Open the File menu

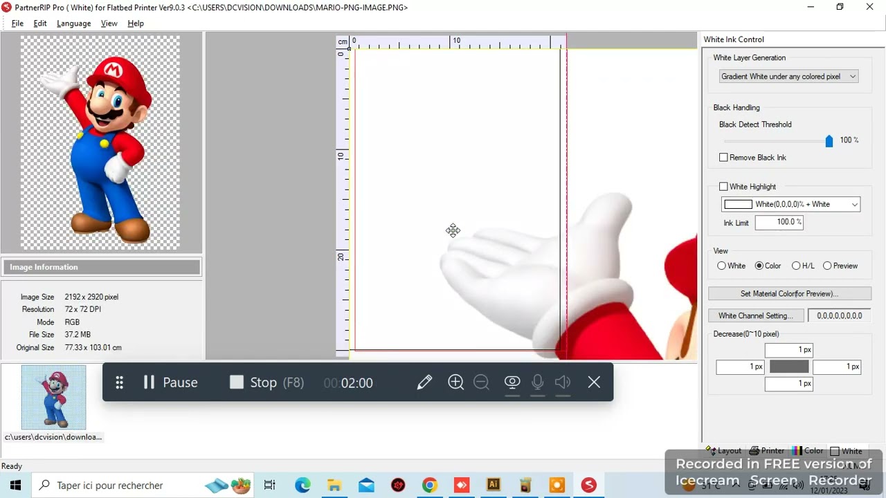coord(17,24)
